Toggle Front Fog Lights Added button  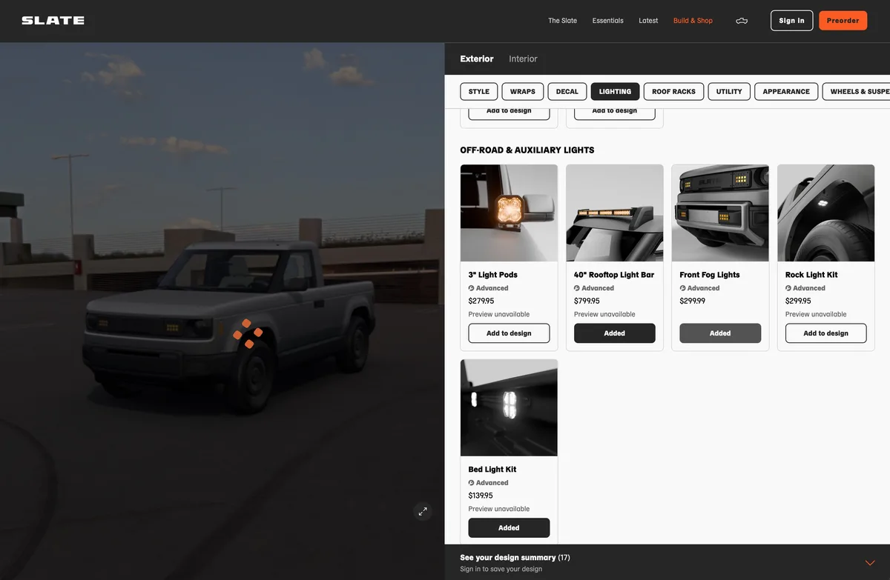720,333
